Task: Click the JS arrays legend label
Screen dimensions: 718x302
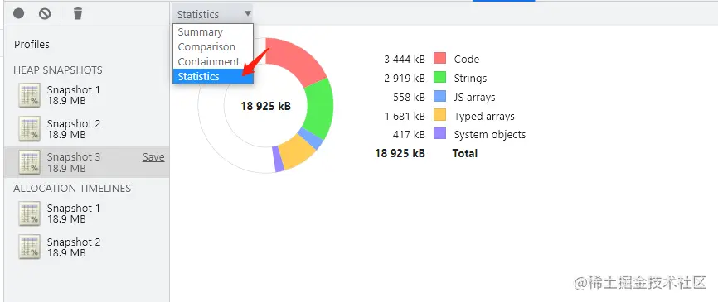Action: 474,98
